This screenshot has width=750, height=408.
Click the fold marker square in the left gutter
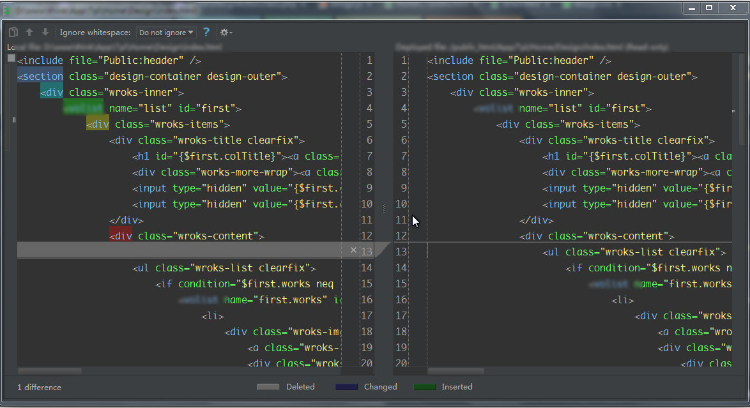11,57
